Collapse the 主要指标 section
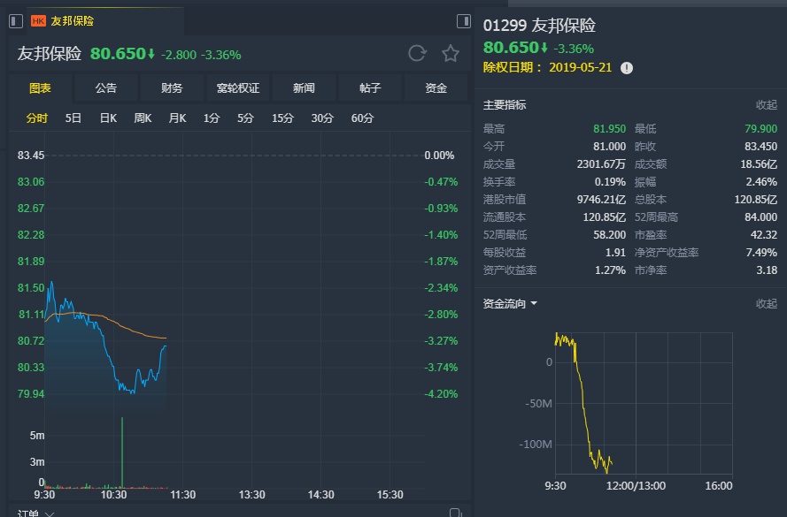Image resolution: width=787 pixels, height=517 pixels. click(766, 104)
